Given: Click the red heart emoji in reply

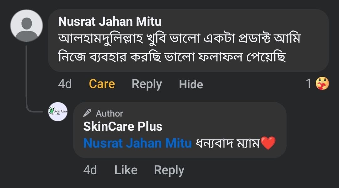Looking at the screenshot, I should tap(268, 143).
